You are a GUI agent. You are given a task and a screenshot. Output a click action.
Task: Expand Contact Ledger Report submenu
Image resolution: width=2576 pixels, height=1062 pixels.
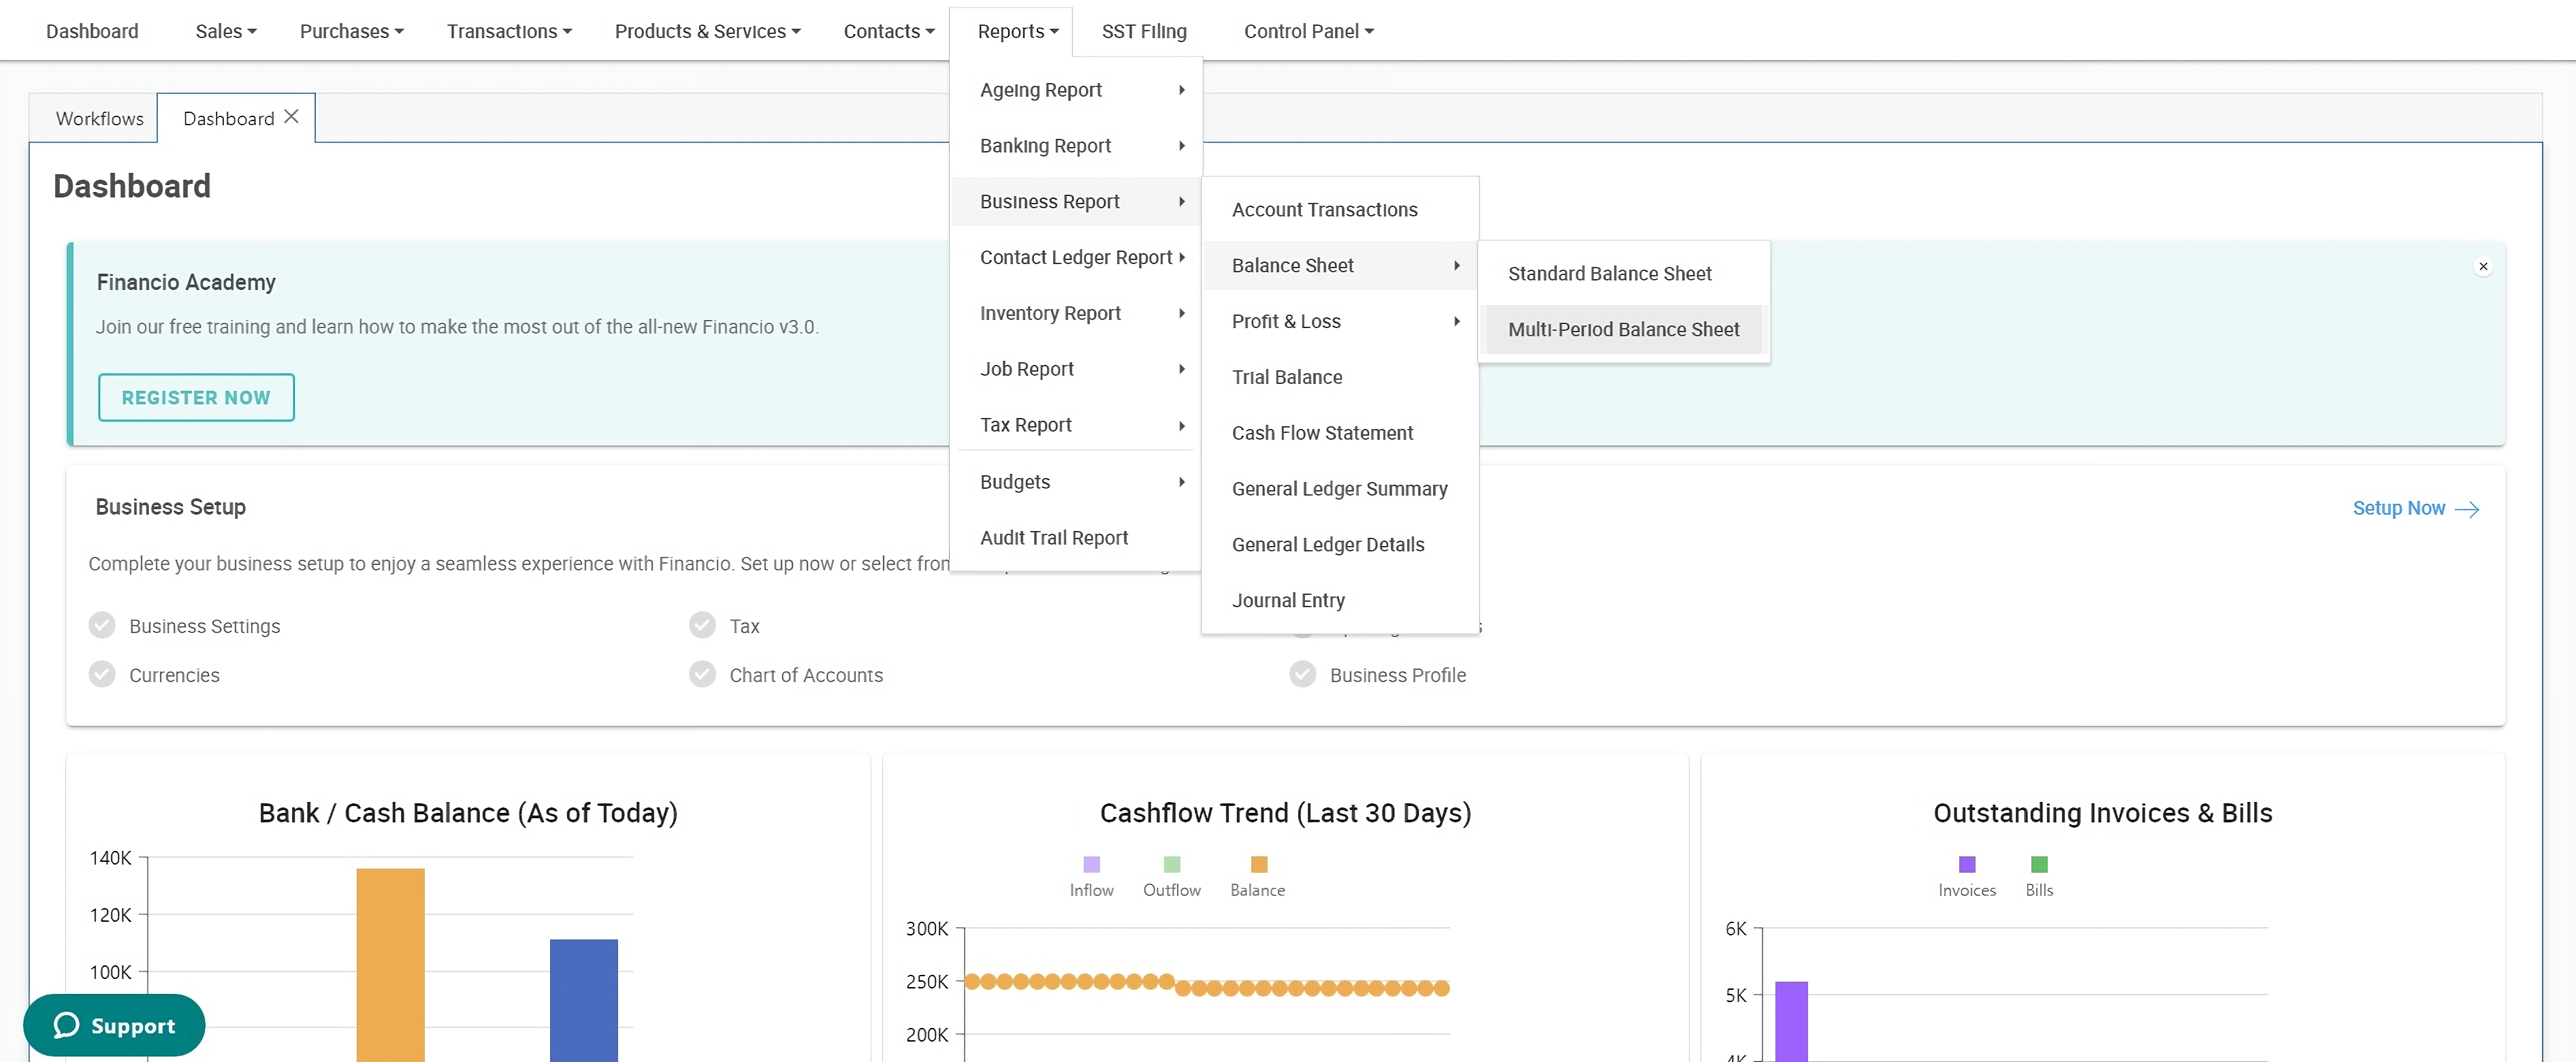click(1077, 258)
